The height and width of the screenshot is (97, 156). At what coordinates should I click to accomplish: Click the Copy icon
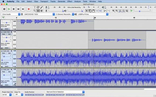click(90, 11)
